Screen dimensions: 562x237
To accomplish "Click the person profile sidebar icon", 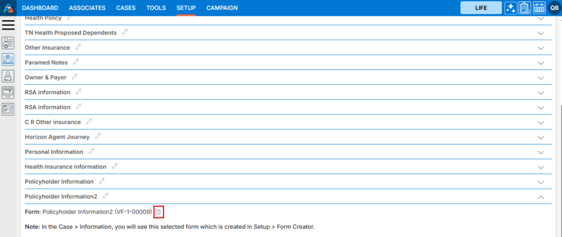I will coord(8,76).
